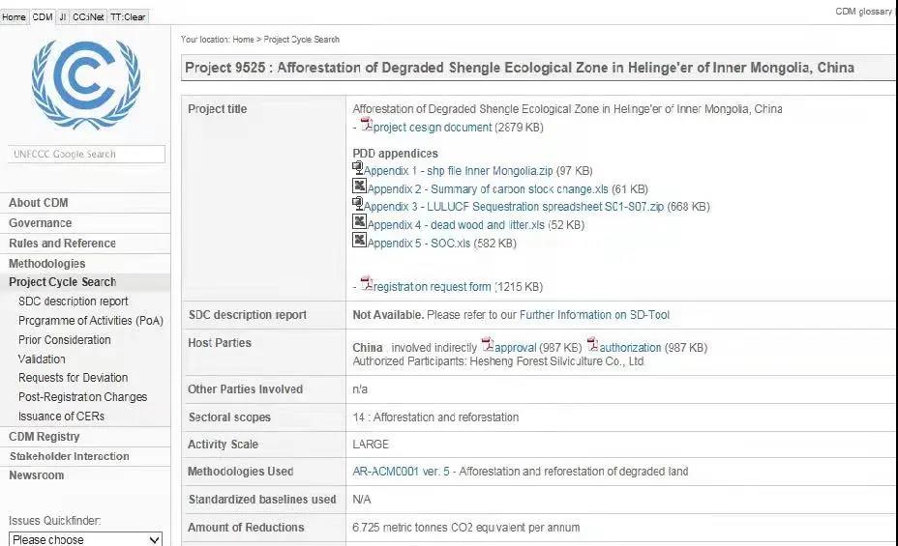Click the PDF icon beside project design document

pyautogui.click(x=366, y=125)
